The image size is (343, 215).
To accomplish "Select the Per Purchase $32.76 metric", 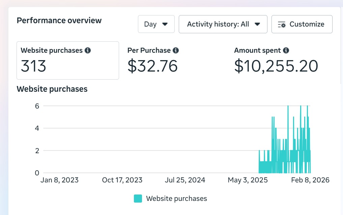I will pos(153,60).
